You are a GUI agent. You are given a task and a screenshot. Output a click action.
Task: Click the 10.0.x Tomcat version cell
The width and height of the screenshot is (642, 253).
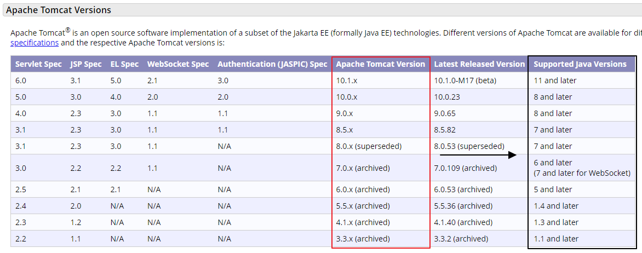[x=346, y=97]
